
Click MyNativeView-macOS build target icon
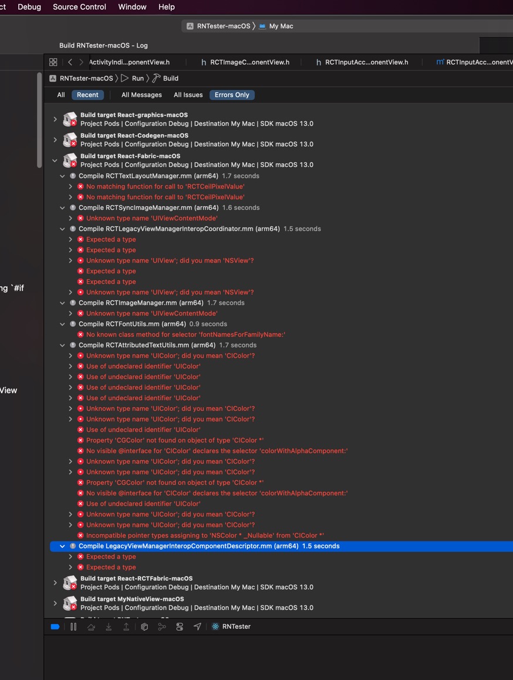point(70,603)
